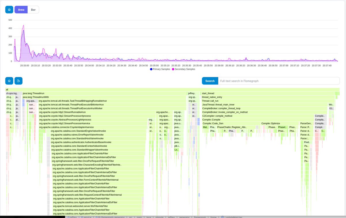Select the Thread::call_run frame
The width and height of the screenshot is (346, 218).
tap(268, 101)
